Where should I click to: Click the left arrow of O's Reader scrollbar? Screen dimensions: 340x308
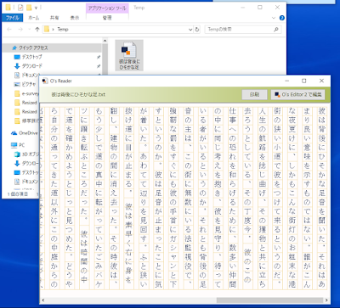pos(42,300)
